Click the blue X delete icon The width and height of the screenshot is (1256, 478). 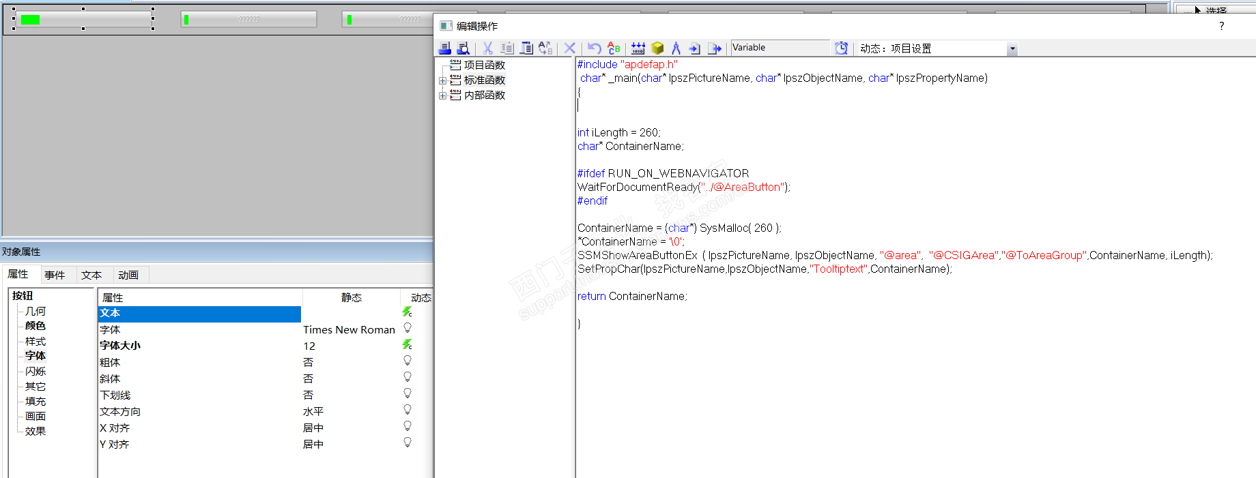point(569,48)
